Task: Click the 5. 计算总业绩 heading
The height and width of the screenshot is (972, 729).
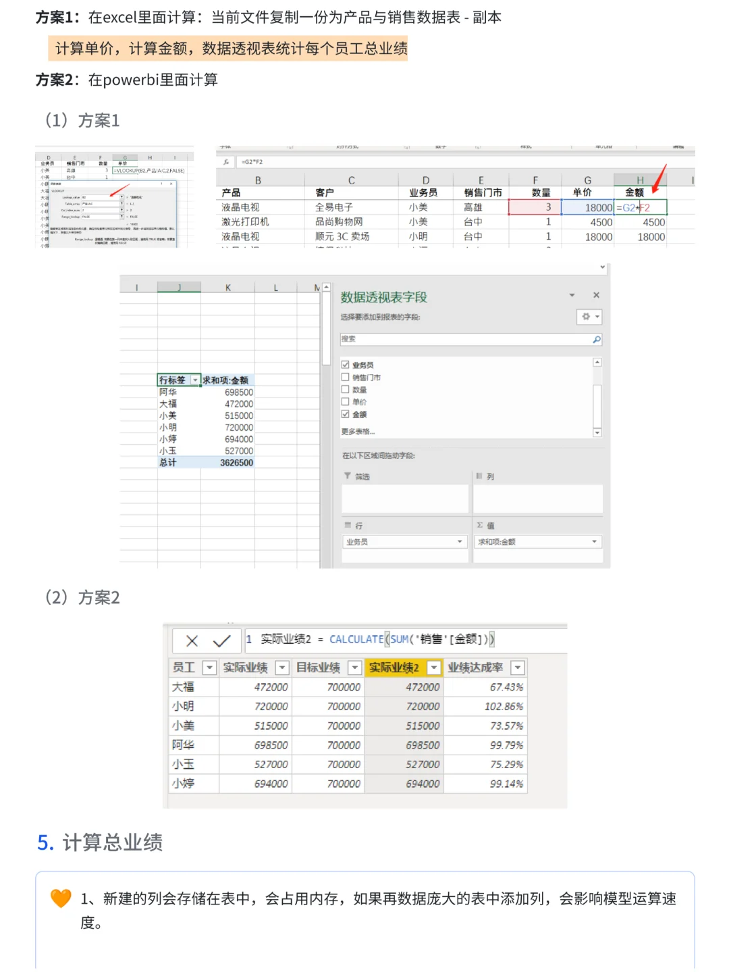Action: tap(100, 842)
